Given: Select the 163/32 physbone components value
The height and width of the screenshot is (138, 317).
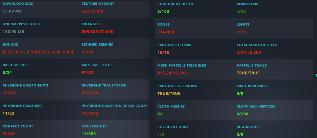Looking at the screenshot, I should click(x=9, y=93).
